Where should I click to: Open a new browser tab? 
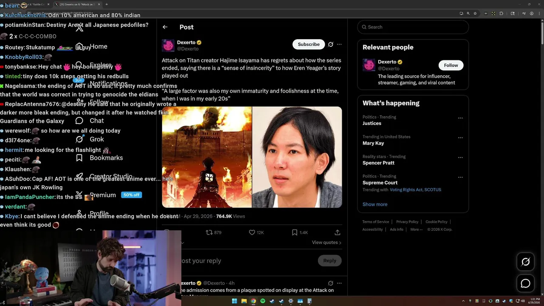click(x=106, y=4)
